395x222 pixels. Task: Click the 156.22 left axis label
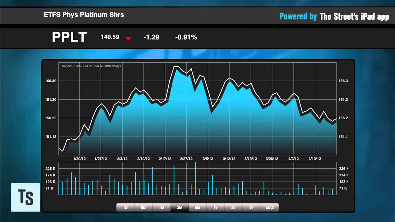(51, 118)
